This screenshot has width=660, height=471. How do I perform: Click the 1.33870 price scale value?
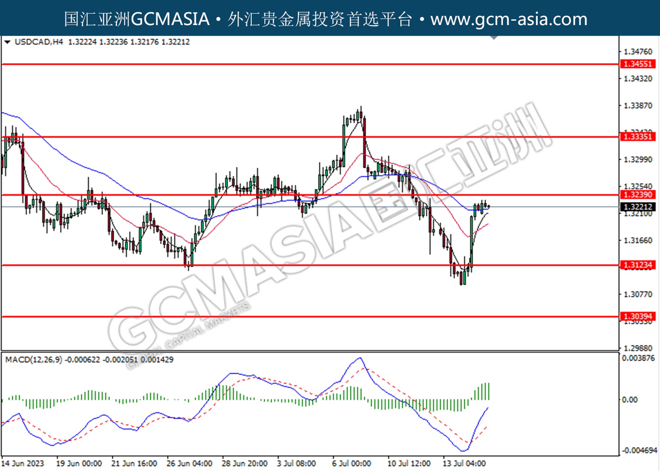[638, 106]
